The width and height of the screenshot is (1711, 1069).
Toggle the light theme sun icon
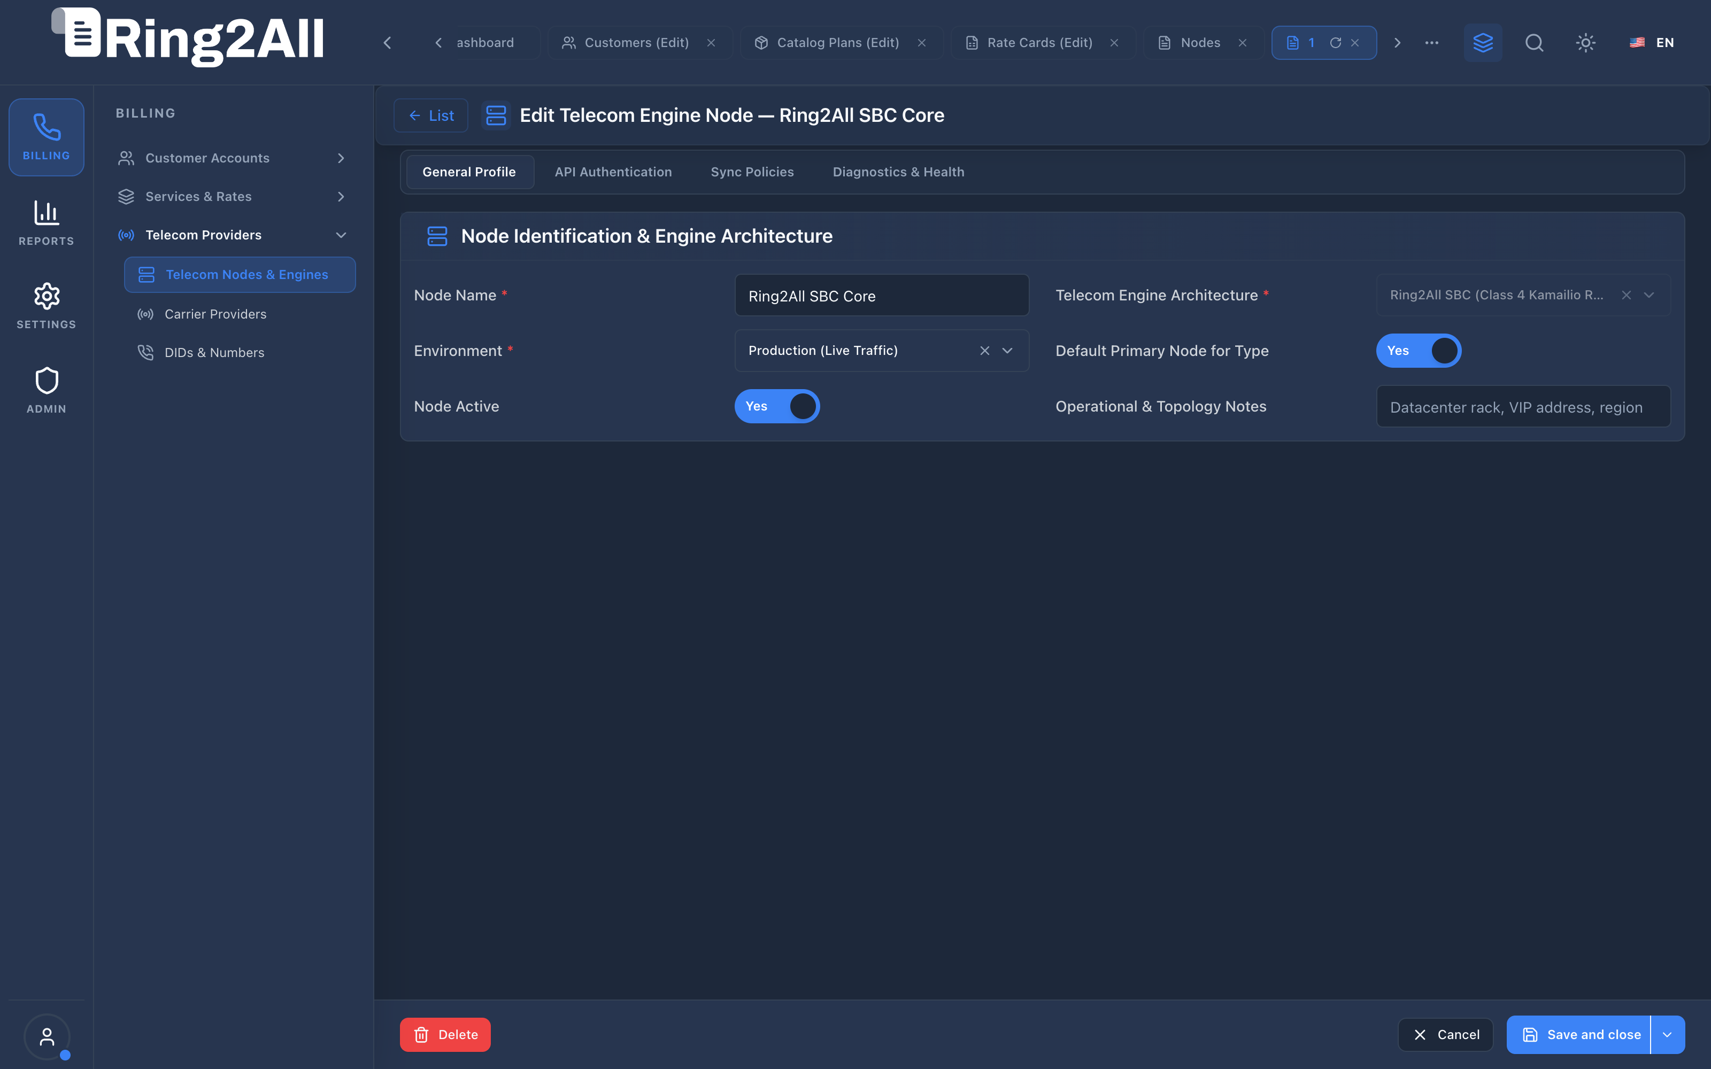coord(1586,42)
